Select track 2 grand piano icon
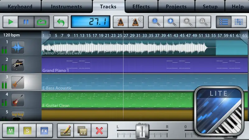Screen dimensions: 249x140 18,65
